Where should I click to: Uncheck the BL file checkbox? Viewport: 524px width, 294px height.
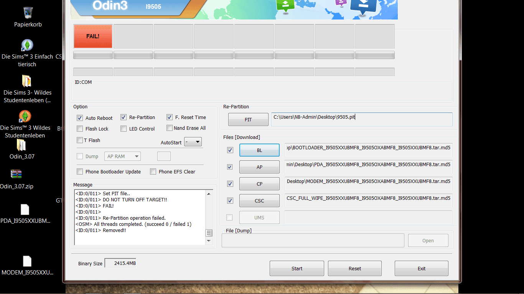(x=230, y=150)
